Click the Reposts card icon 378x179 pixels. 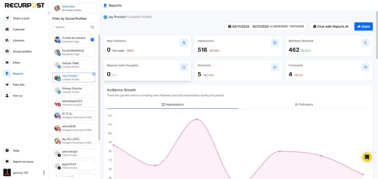(184, 67)
